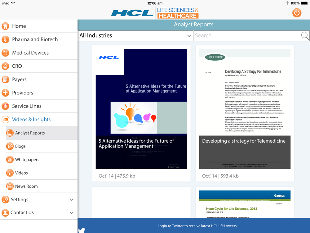Screen dimensions: 310x233
Task: Tap the Analyst Reports chart icon
Action: click(10, 133)
